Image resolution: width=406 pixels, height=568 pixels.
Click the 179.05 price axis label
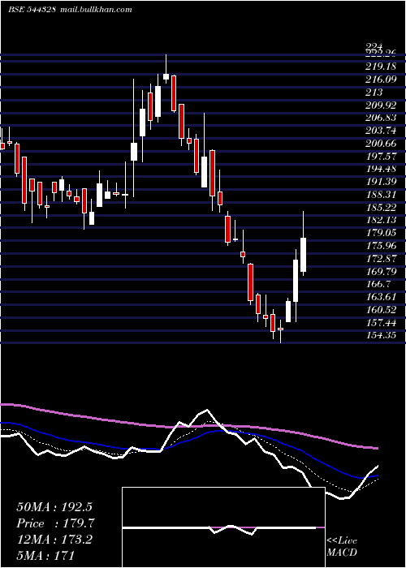coord(381,233)
